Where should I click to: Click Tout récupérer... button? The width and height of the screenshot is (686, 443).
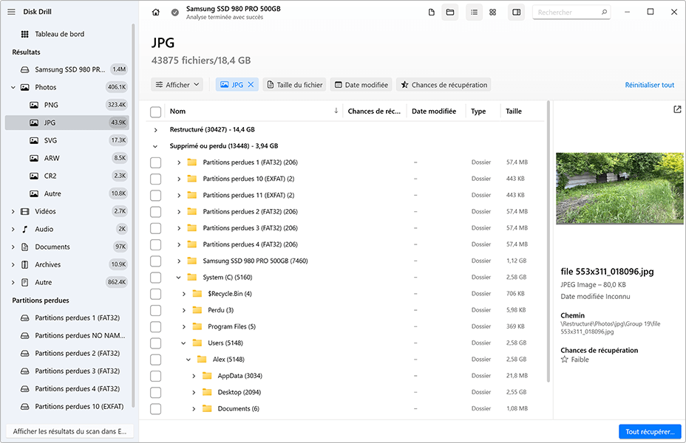(650, 432)
